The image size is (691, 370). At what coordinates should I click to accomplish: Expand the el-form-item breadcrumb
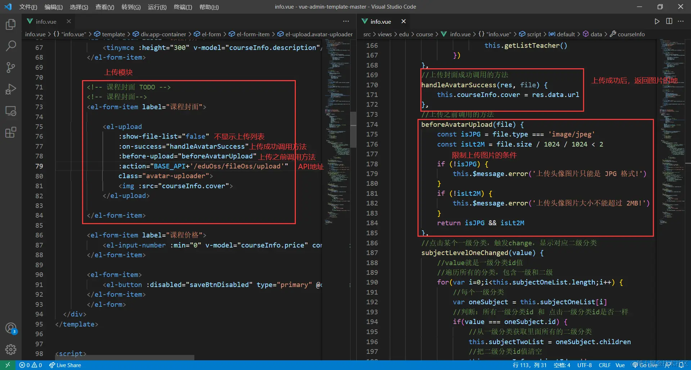249,34
